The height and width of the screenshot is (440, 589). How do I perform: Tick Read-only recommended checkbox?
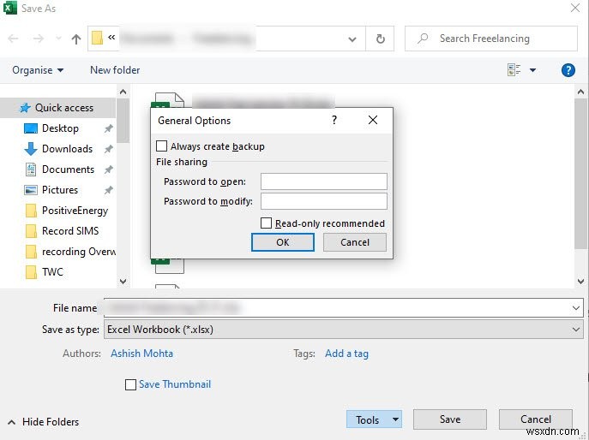pos(266,223)
